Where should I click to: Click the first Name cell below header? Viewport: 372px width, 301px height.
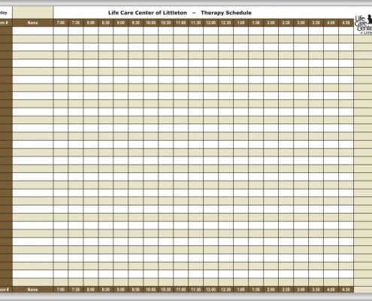[32, 31]
